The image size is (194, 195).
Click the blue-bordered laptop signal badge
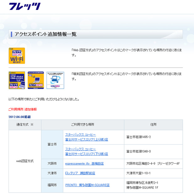click(x=36, y=80)
